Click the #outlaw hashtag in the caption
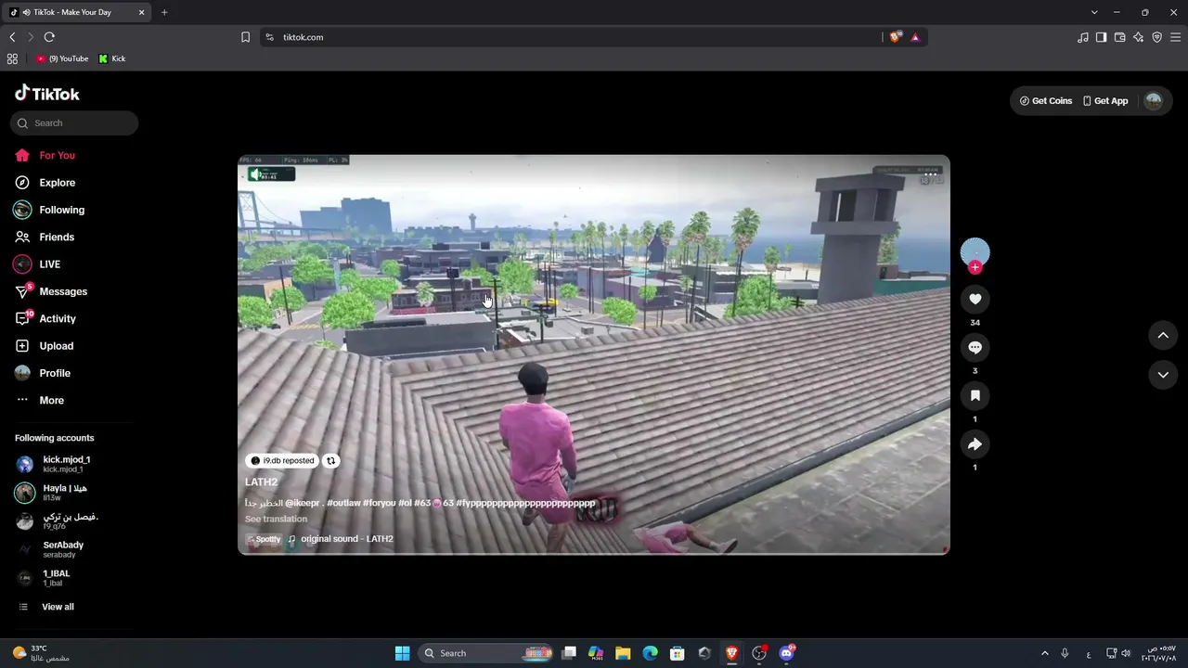 [x=342, y=503]
